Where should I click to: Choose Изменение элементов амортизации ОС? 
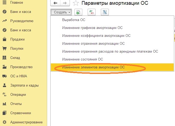click(112, 67)
